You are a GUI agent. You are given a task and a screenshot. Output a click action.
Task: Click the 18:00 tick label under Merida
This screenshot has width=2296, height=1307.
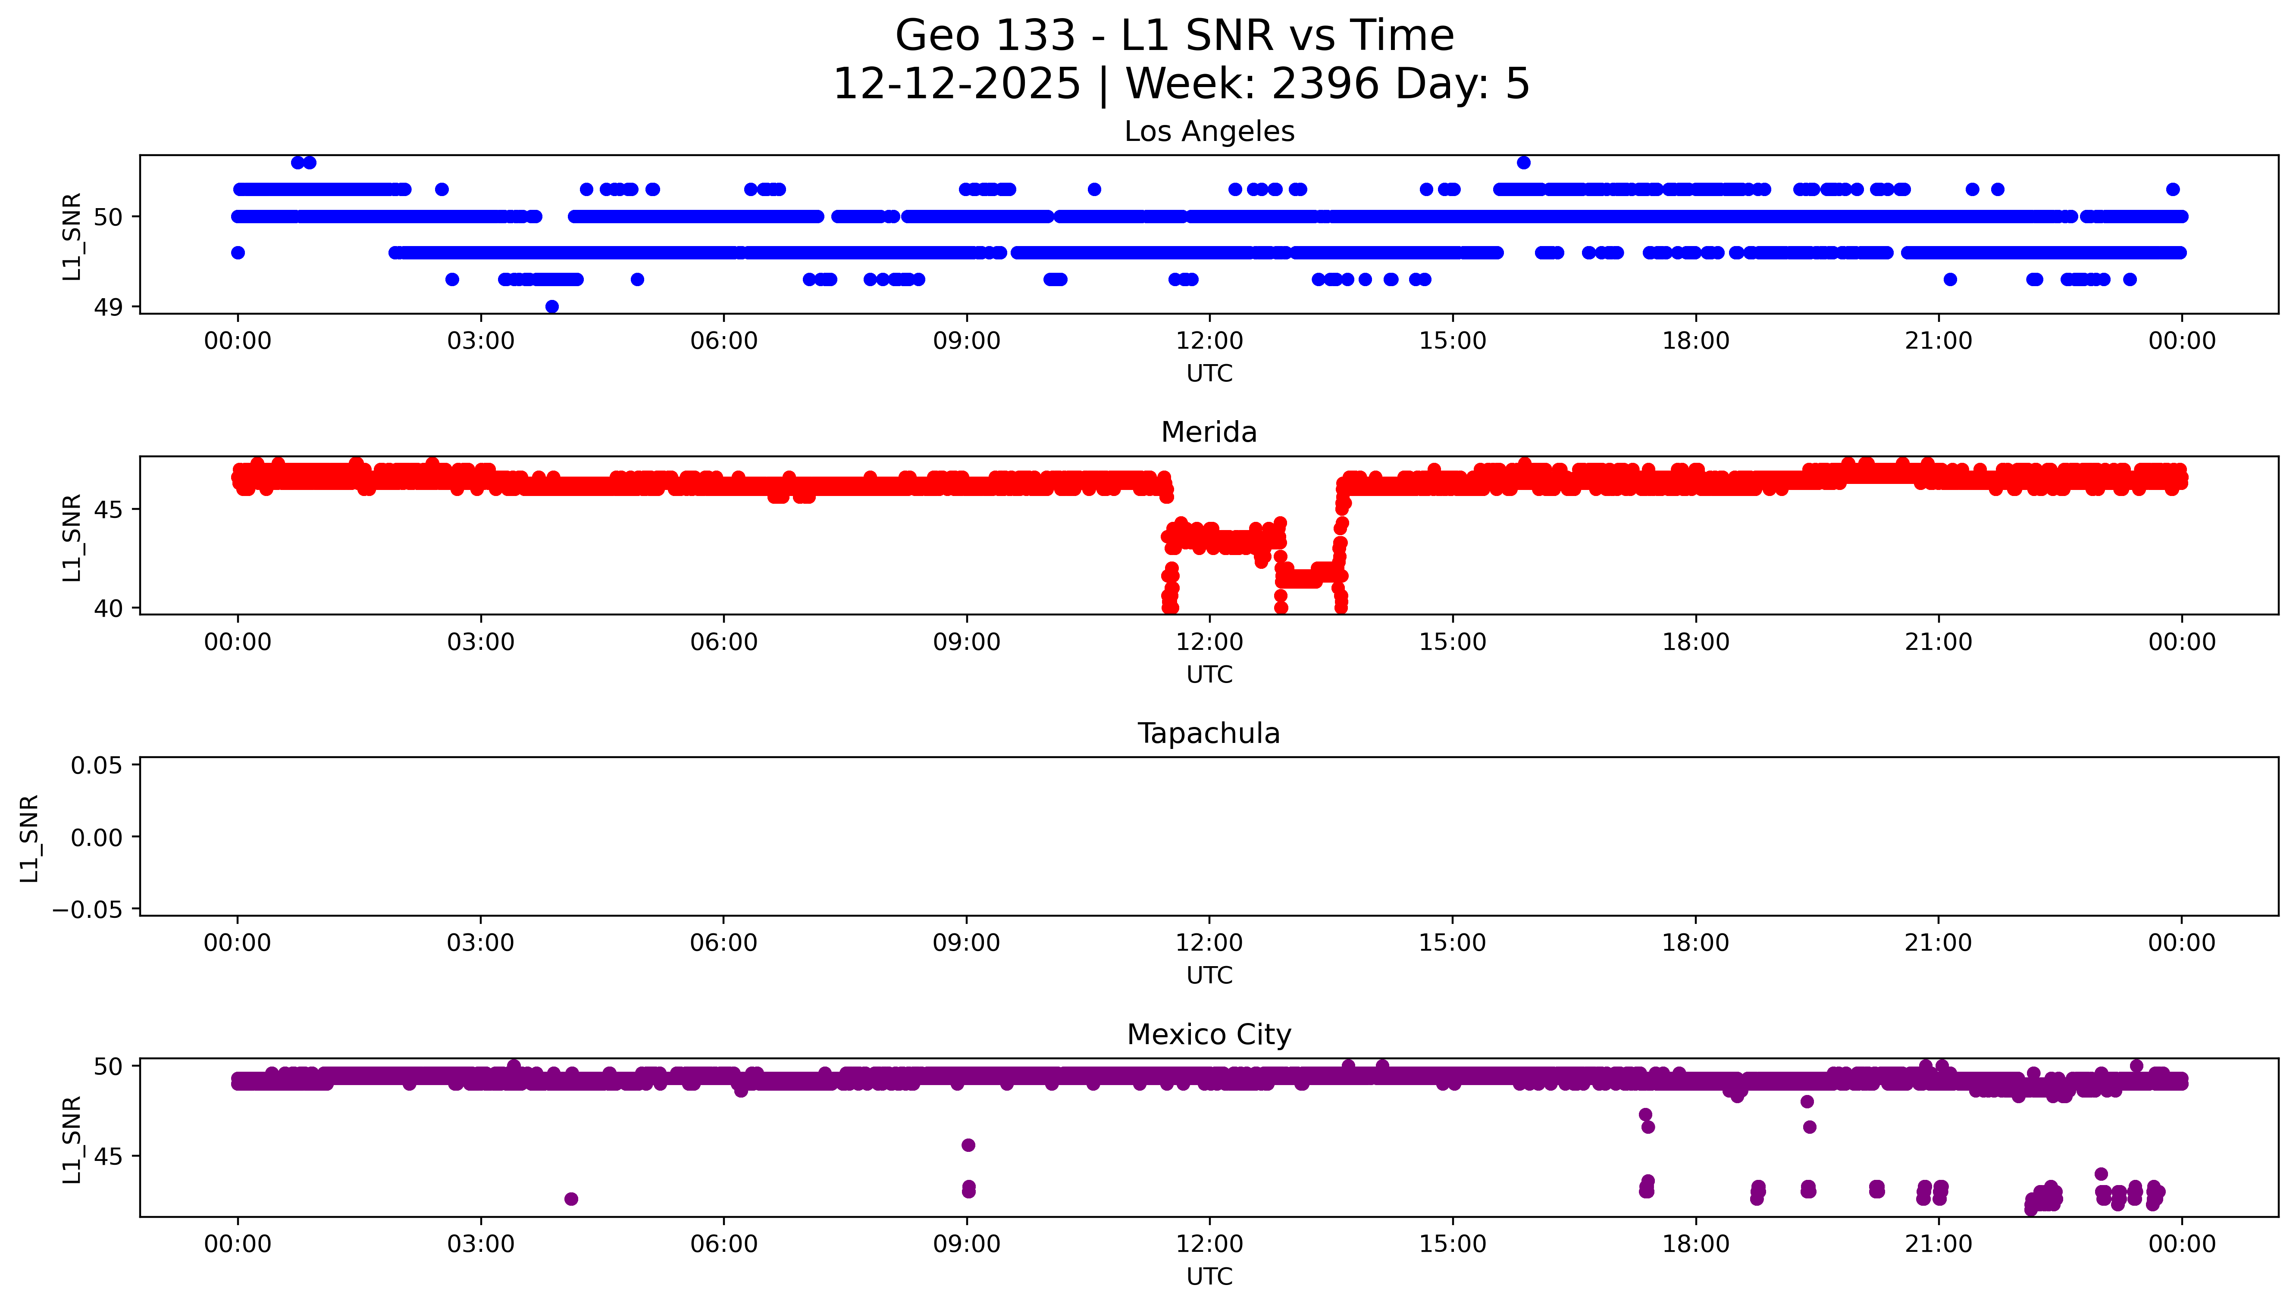coord(1695,642)
